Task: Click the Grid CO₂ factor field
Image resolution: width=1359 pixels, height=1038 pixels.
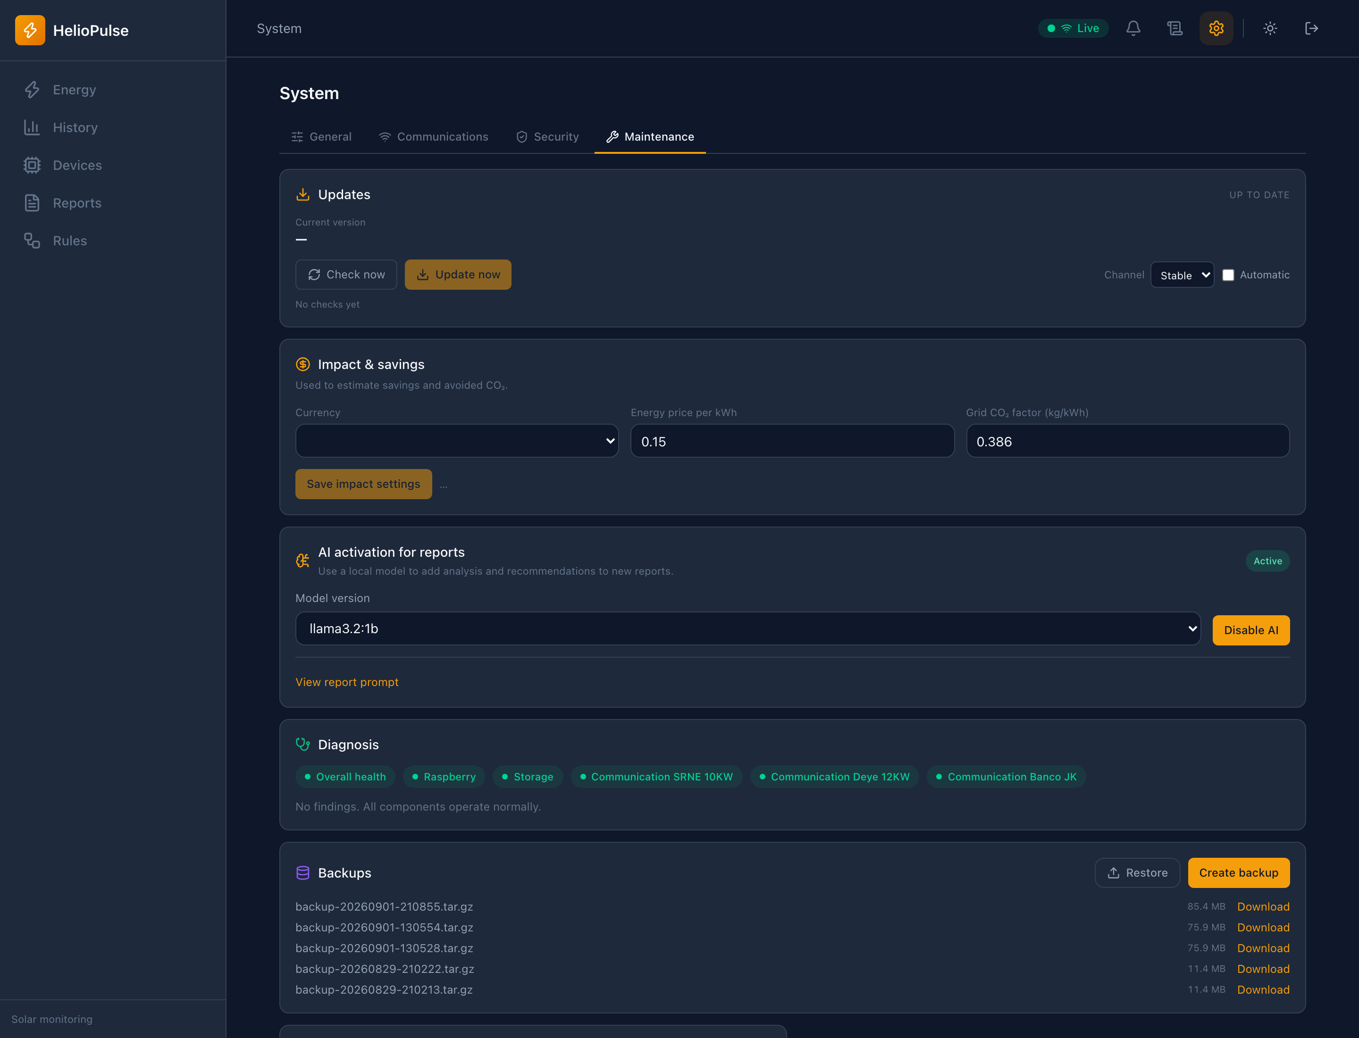Action: pos(1128,441)
